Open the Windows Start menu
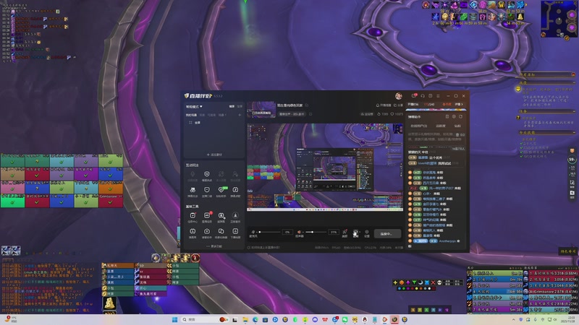The image size is (579, 325). tap(174, 319)
